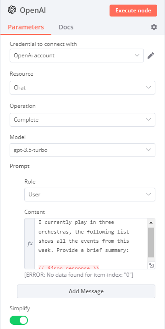Toggle the Simplify switch off
Viewport: 165px width, 329px height.
tap(19, 320)
